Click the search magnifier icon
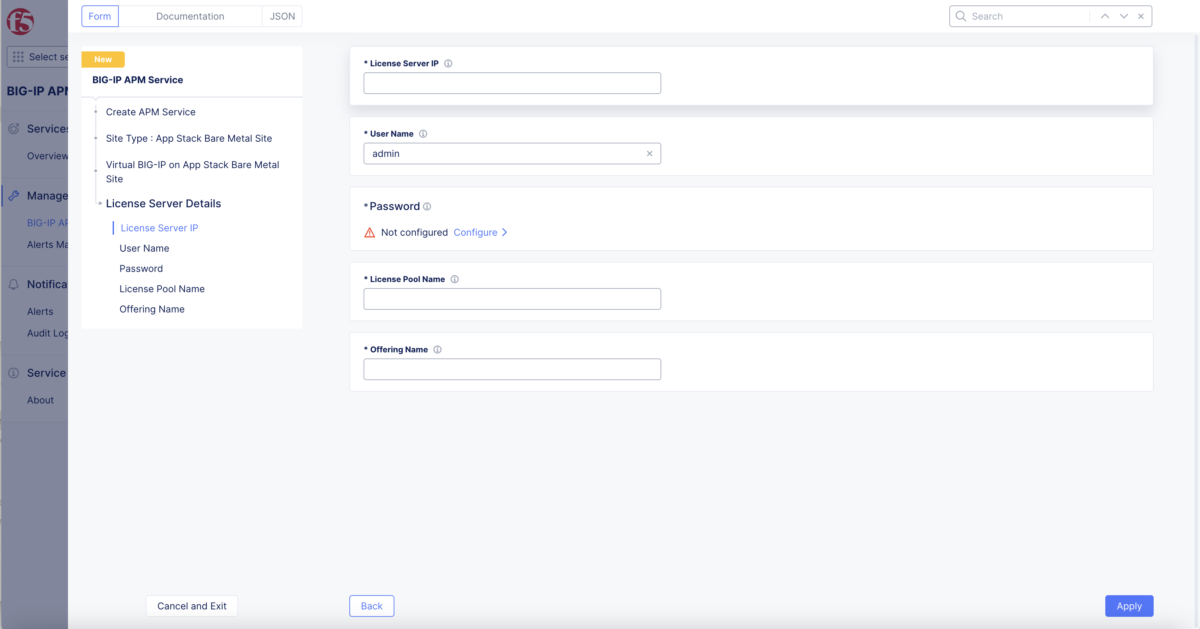Viewport: 1200px width, 629px height. pos(961,16)
